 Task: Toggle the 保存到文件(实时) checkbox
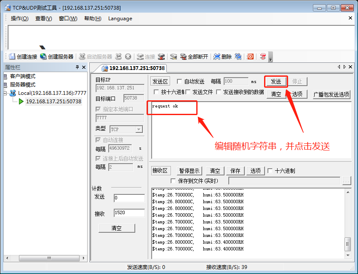click(173, 181)
